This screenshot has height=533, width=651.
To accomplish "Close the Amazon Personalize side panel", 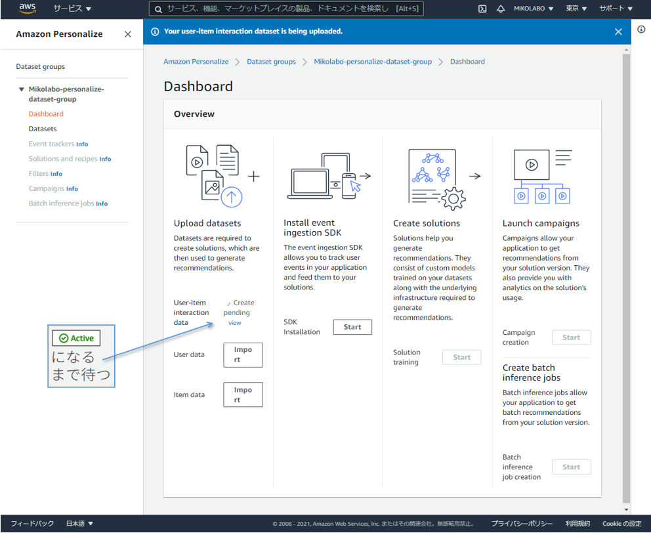I will pyautogui.click(x=128, y=34).
